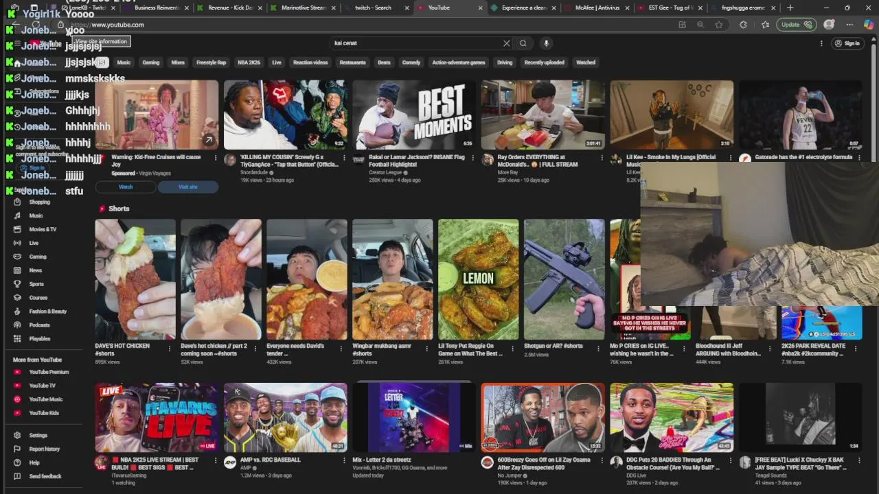The width and height of the screenshot is (879, 494).
Task: Clear the search box with X
Action: [507, 43]
